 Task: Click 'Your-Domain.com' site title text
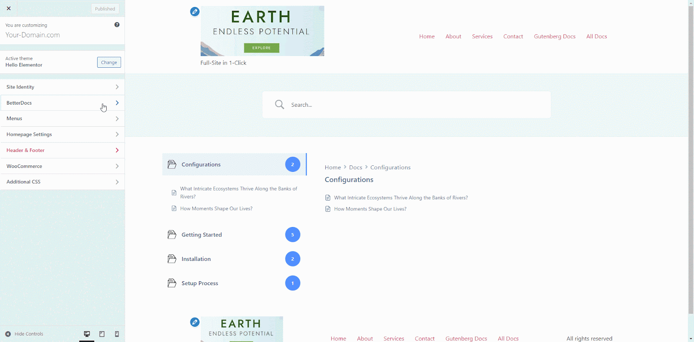click(x=33, y=35)
